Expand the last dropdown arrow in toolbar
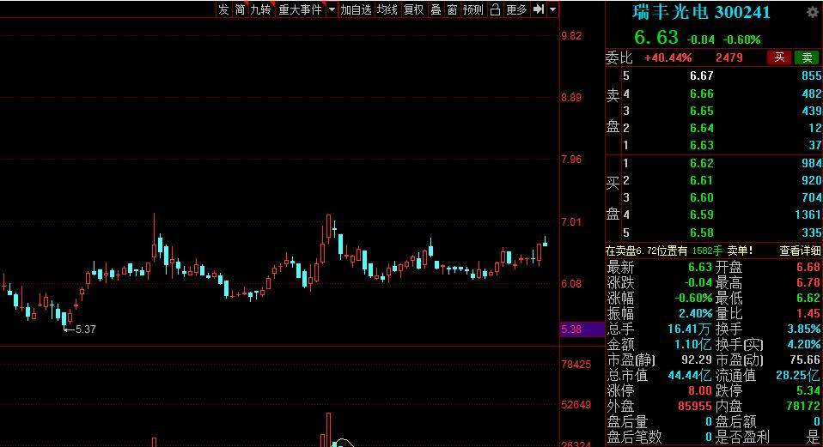Screen dimensions: 823x447 [552, 9]
